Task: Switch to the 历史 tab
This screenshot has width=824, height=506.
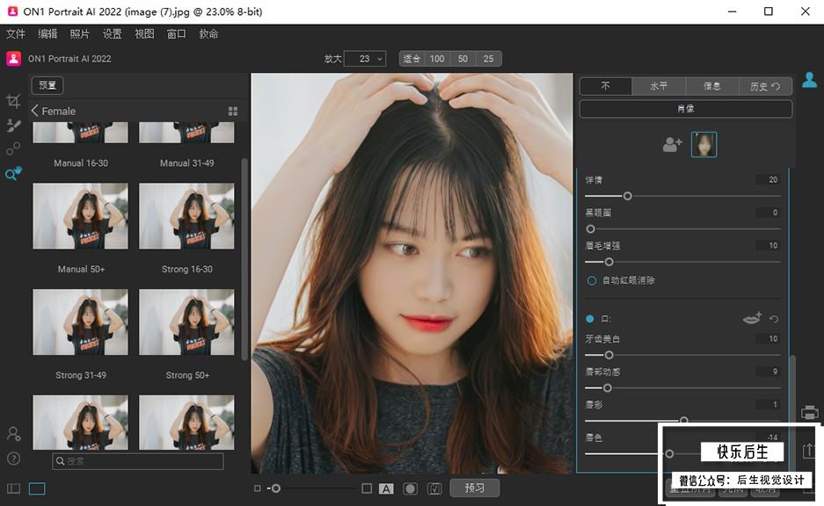Action: click(x=765, y=86)
